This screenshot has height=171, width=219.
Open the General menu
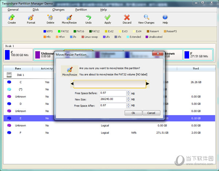pyautogui.click(x=13, y=9)
